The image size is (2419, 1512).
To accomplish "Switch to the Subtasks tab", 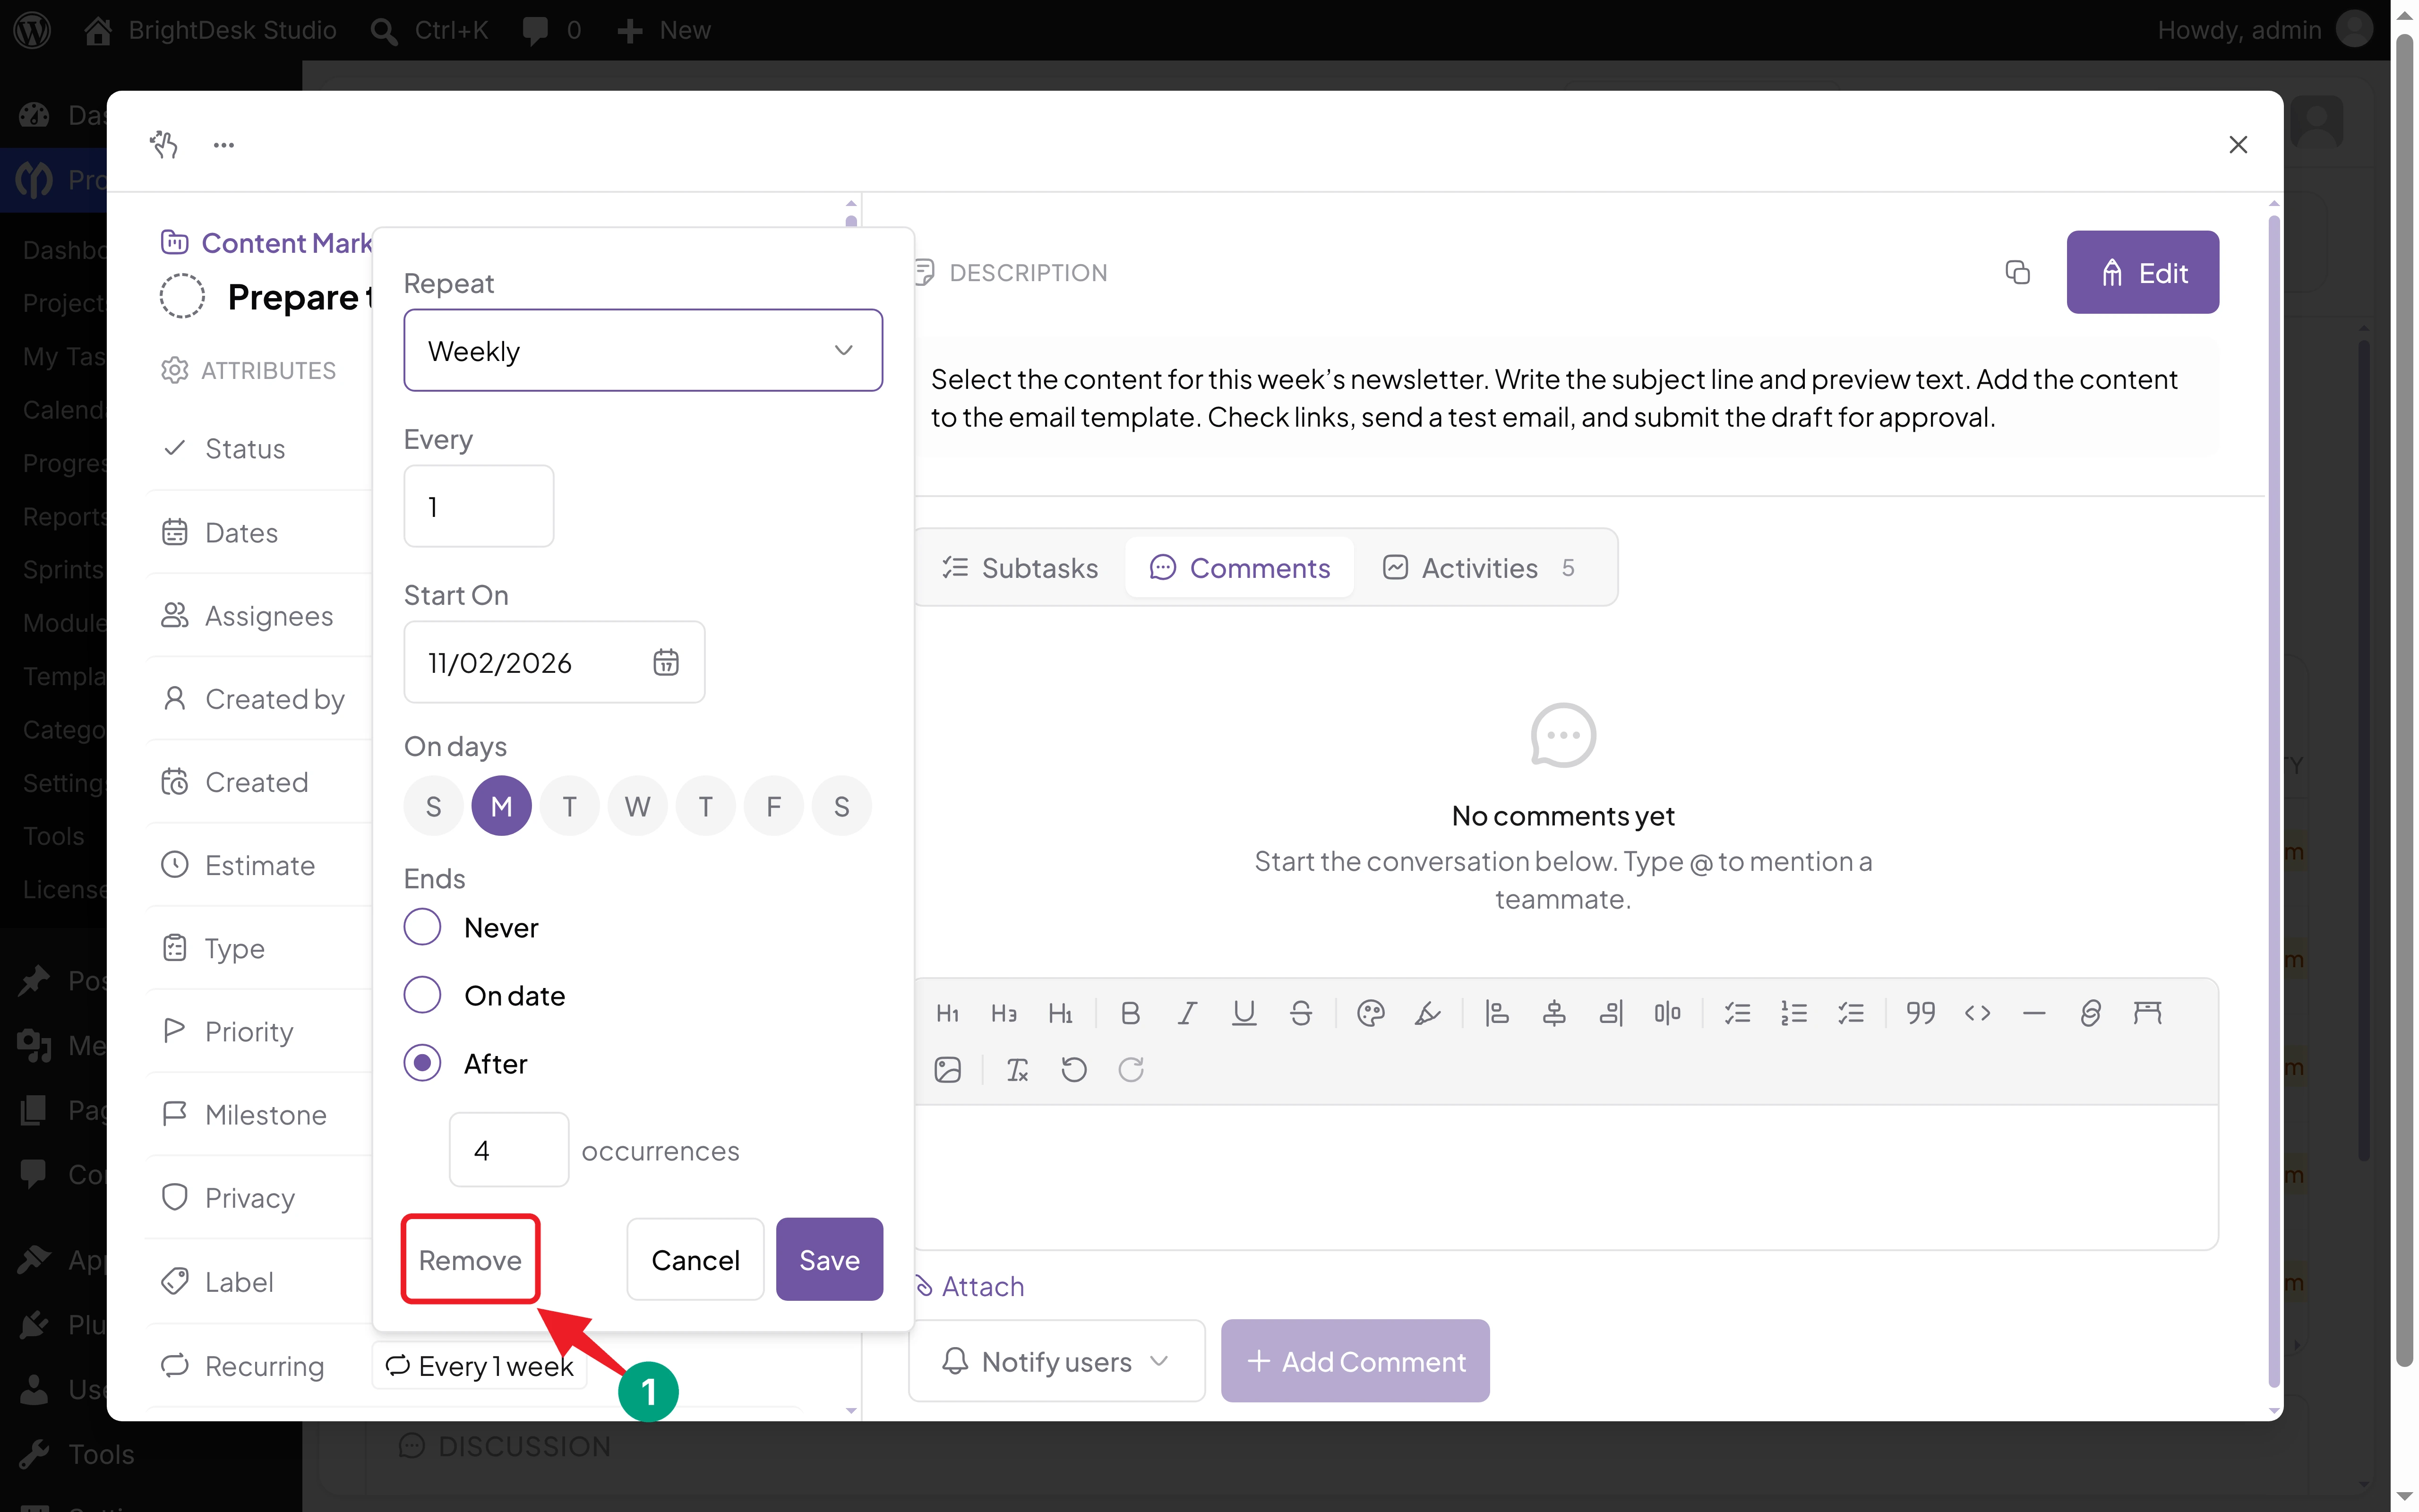I will (x=1020, y=568).
